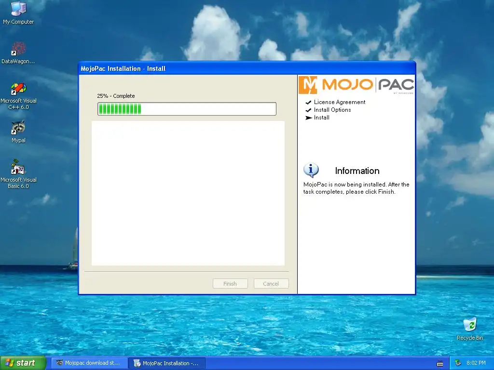The width and height of the screenshot is (494, 370).
Task: Click the Start button
Action: [x=23, y=363]
